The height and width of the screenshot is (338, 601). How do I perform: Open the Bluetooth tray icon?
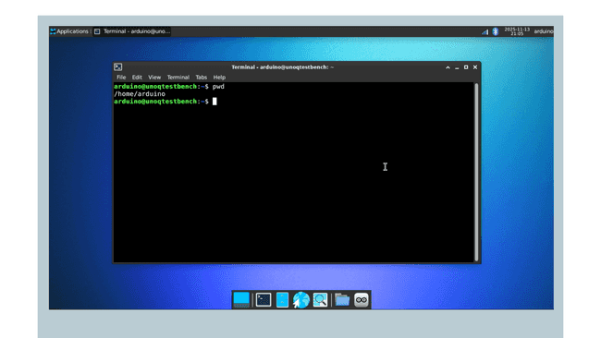(x=496, y=31)
